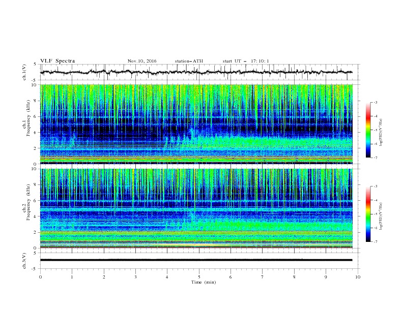Click time axis tick label "9"
Viewport: 403px width, 311px height.
pyautogui.click(x=326, y=277)
